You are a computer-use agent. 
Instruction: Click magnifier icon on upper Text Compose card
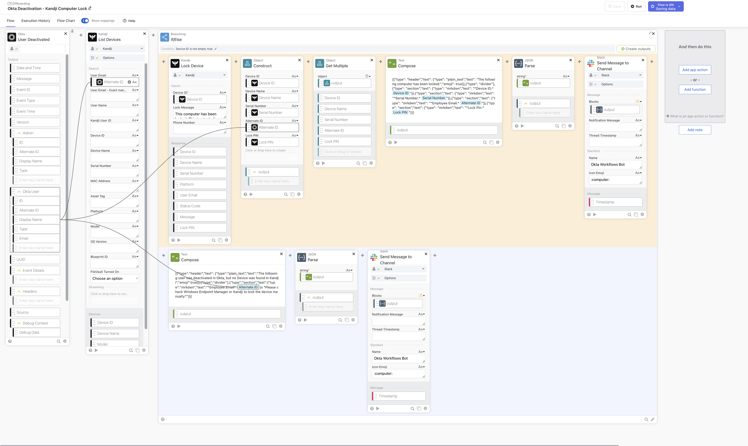click(484, 143)
